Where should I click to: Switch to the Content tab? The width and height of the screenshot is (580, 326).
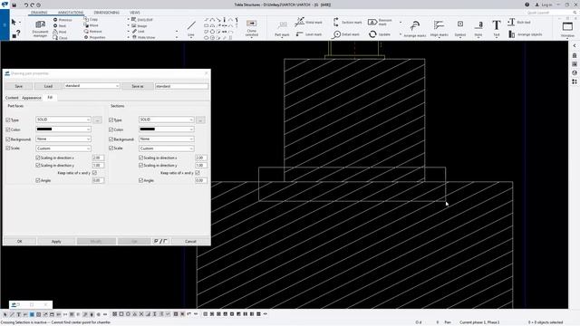(12, 98)
